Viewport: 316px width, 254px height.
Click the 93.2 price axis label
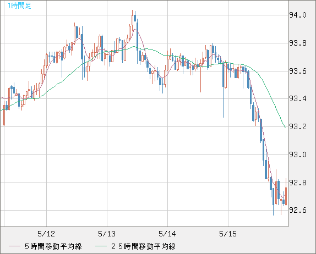click(298, 126)
